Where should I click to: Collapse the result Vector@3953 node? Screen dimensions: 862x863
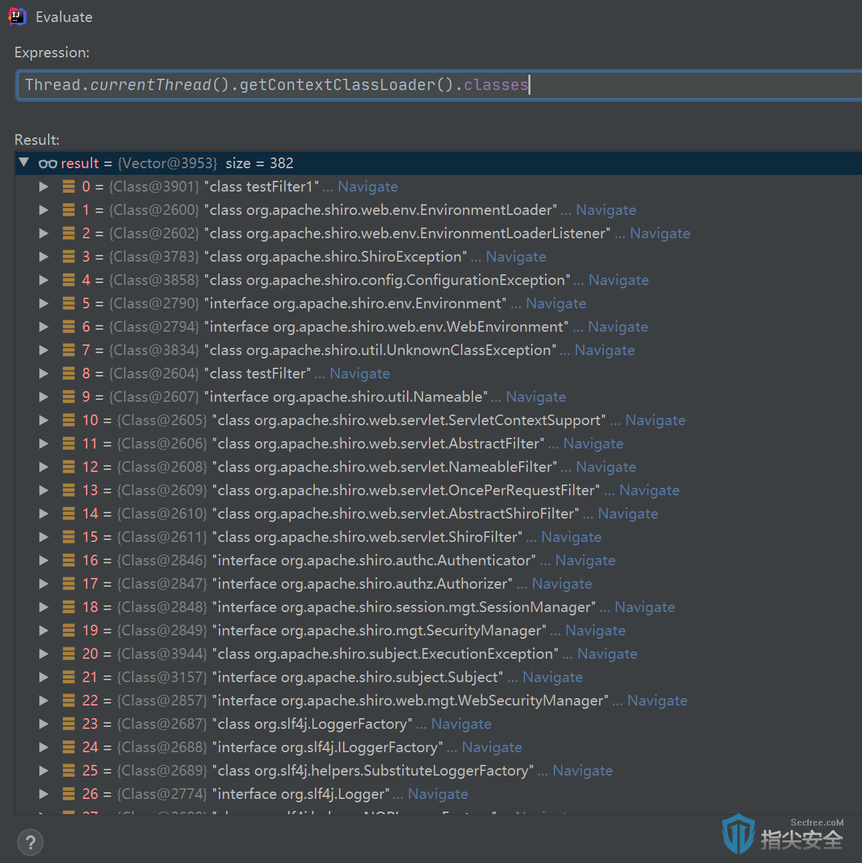24,163
